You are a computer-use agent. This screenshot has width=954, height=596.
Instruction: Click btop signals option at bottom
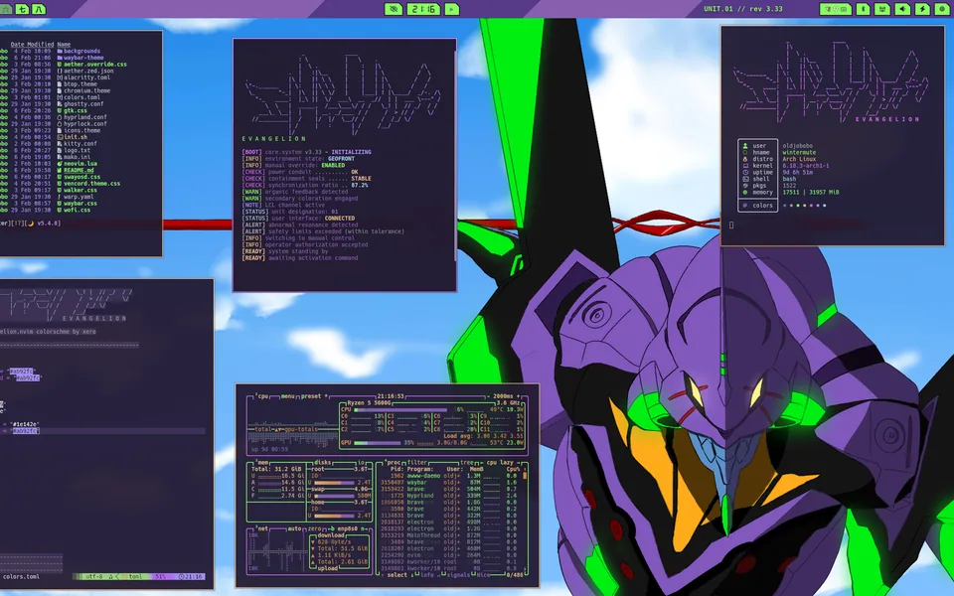(459, 575)
